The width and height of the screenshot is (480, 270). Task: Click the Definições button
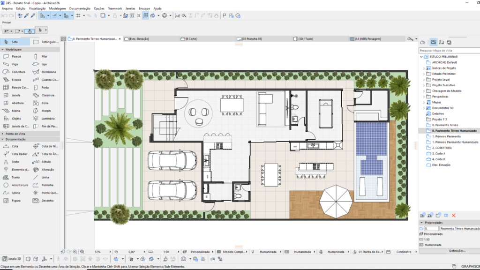tap(457, 251)
